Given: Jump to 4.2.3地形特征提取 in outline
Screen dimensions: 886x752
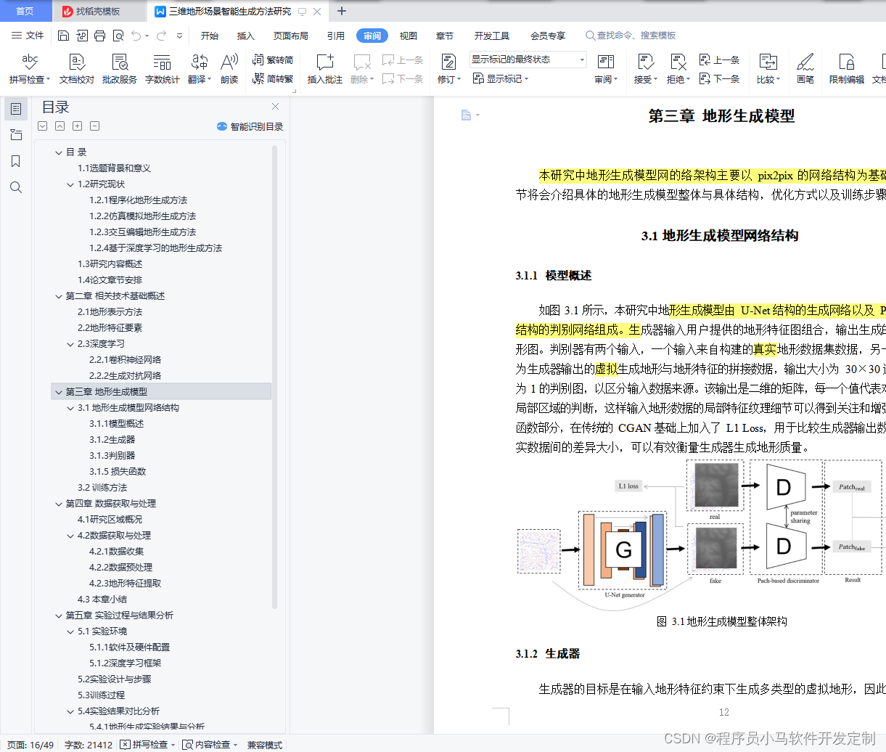Looking at the screenshot, I should click(x=126, y=584).
